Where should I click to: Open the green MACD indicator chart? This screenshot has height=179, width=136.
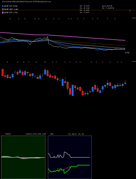pos(23,157)
